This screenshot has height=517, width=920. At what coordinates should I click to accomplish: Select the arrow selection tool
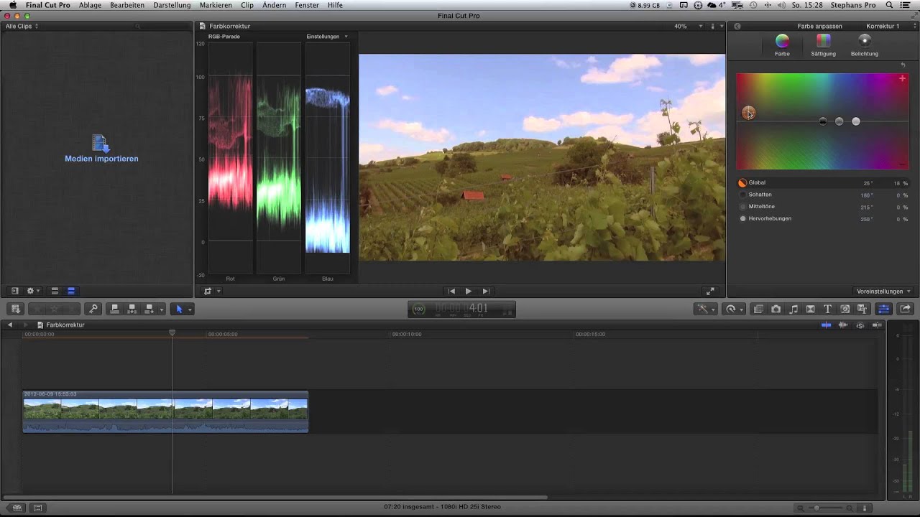[180, 309]
